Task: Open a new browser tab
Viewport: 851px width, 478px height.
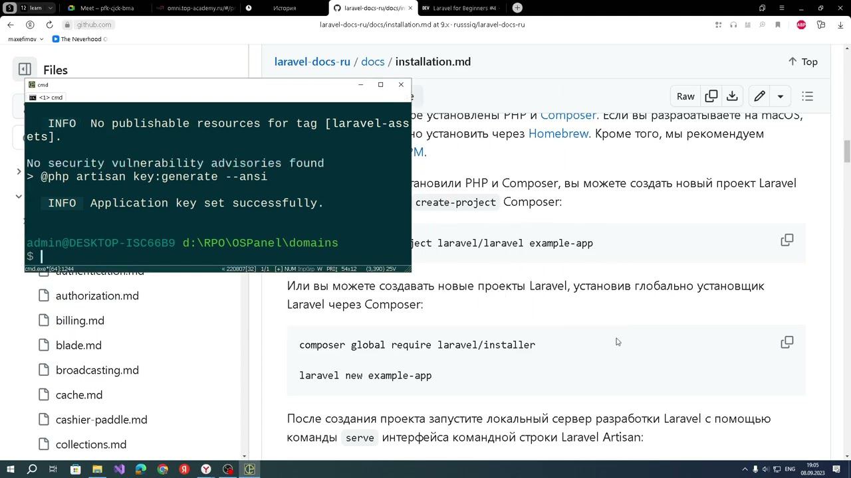Action: (517, 8)
